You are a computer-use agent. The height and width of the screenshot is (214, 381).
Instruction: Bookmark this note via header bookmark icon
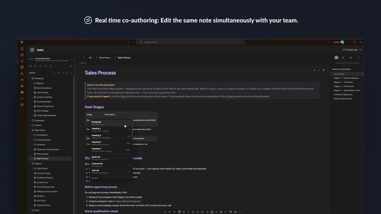pos(343,58)
